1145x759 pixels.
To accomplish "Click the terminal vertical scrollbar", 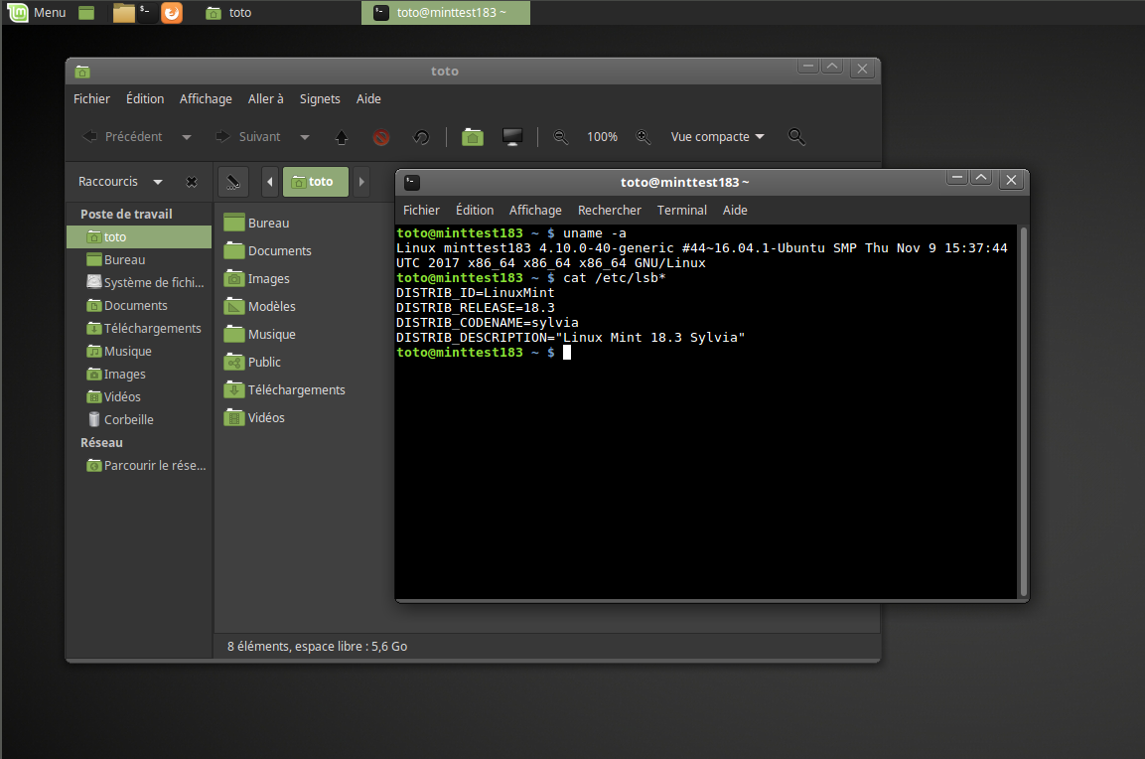I will click(1023, 410).
